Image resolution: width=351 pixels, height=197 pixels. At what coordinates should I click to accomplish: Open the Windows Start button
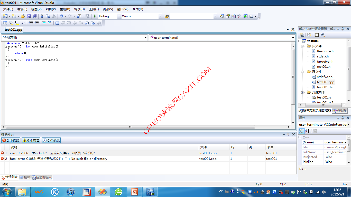(7, 192)
